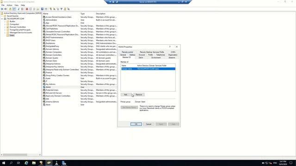Click the Back arrow in the toolbar
The image size is (296, 166).
click(2, 9)
